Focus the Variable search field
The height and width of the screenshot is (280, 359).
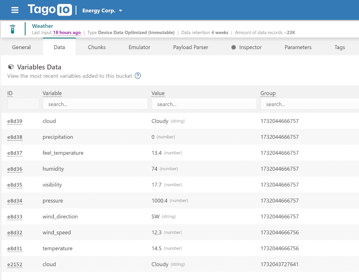95,104
